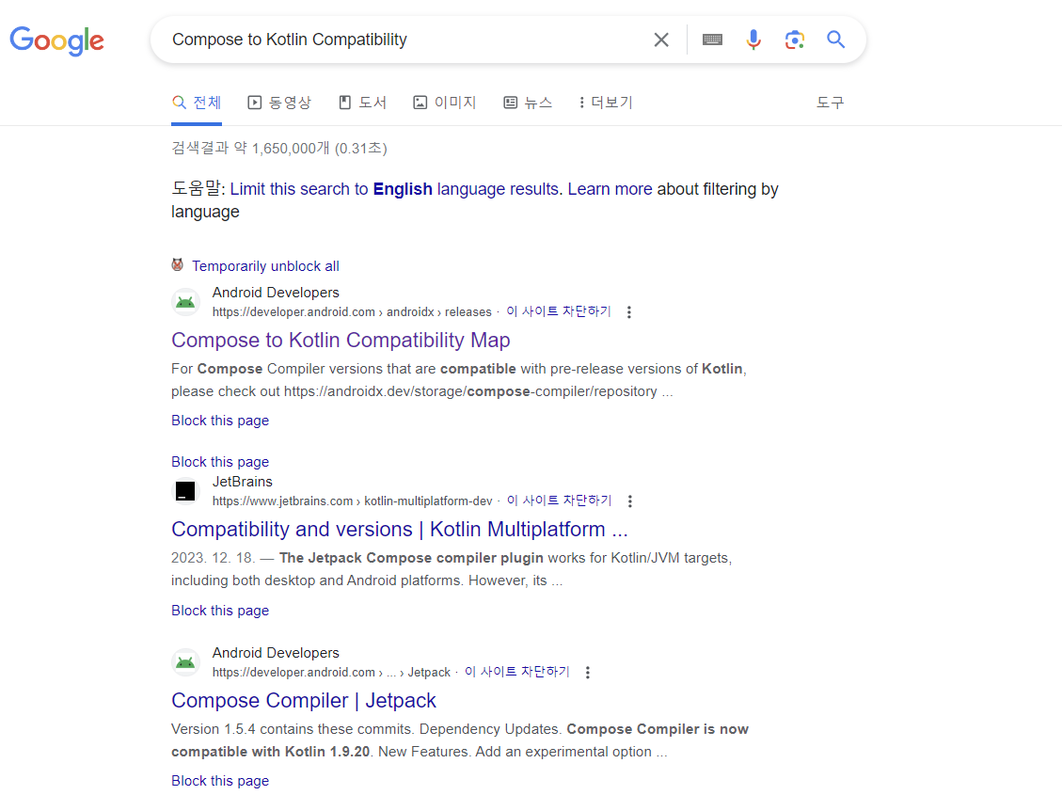Limit search to English language results
The height and width of the screenshot is (795, 1062).
pos(395,189)
